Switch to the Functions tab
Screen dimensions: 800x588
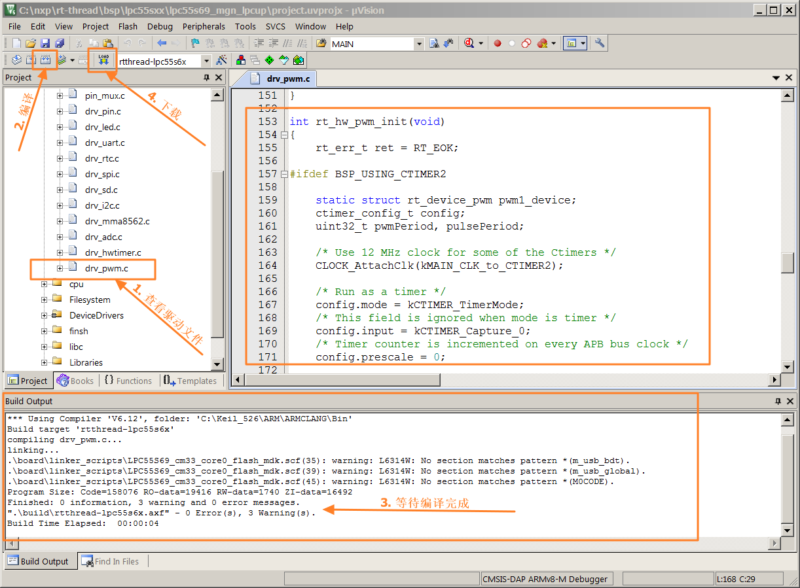(x=128, y=381)
